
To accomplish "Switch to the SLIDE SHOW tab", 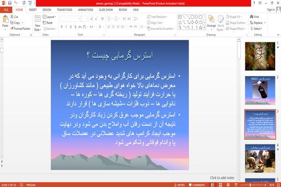I will [x=106, y=10].
